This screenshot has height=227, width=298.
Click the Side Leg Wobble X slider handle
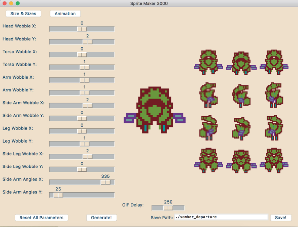tap(87, 157)
